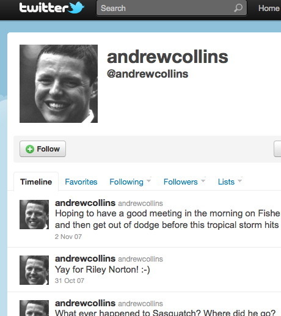Screen dimensions: 281x316
Task: Follow andrewcollins with the Follow button
Action: pos(43,149)
